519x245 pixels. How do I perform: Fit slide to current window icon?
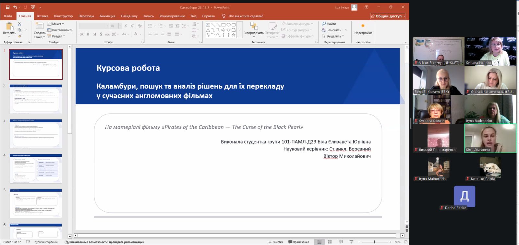(406, 242)
